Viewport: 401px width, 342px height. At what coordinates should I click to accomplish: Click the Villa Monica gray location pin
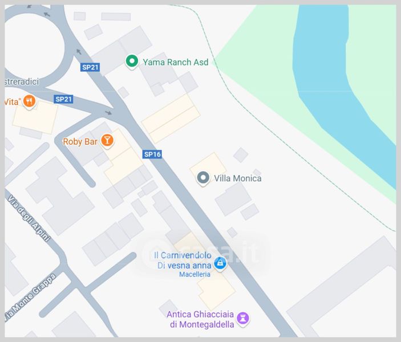click(x=203, y=178)
